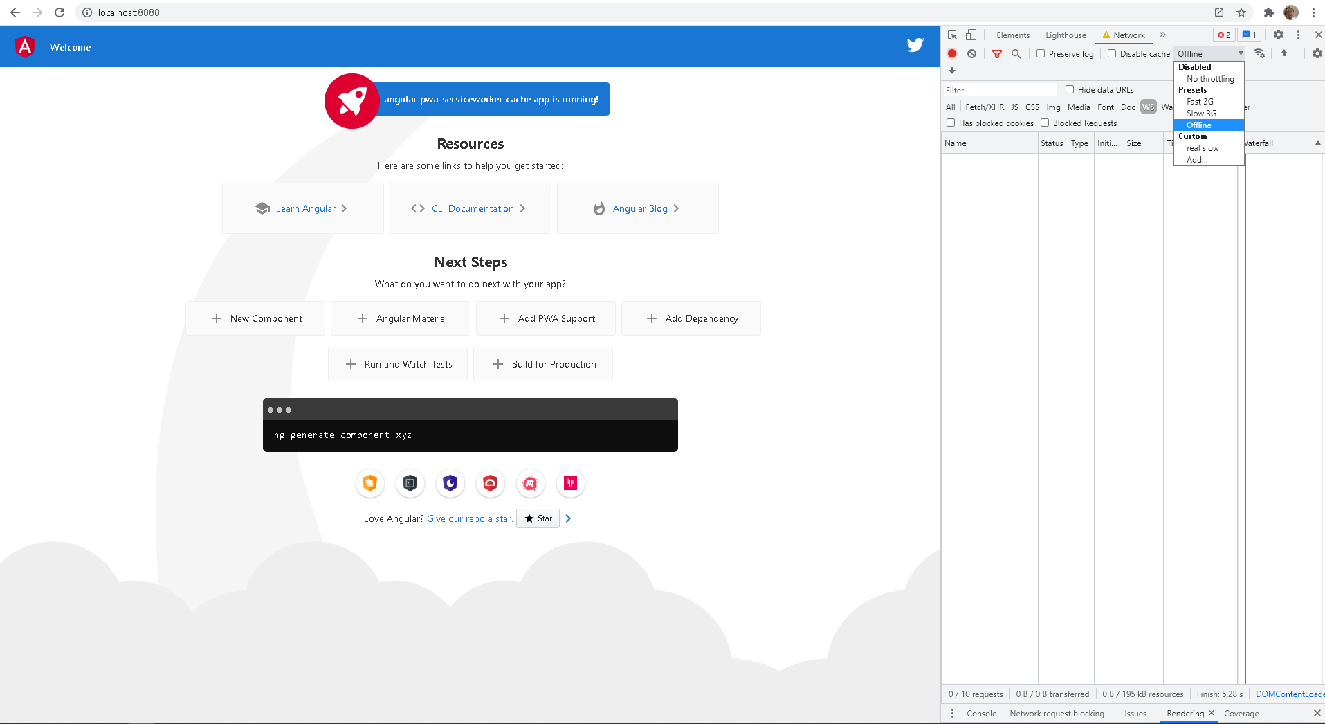Screen dimensions: 1325x724
Task: Choose No throttling from the list
Action: [x=1209, y=79]
